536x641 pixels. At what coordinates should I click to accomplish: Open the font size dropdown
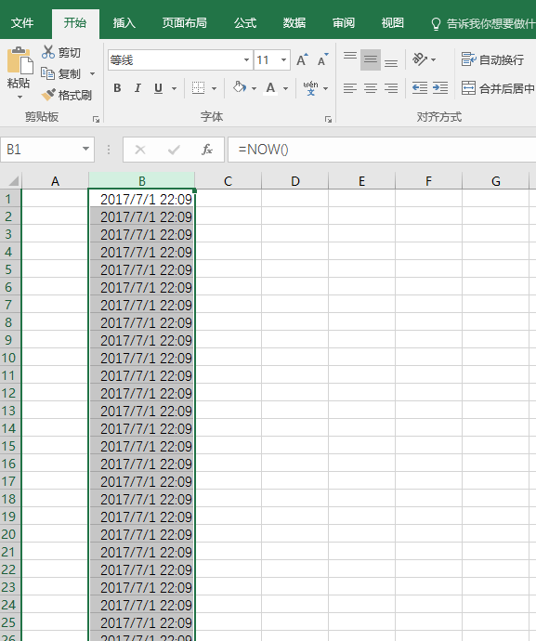(x=283, y=60)
